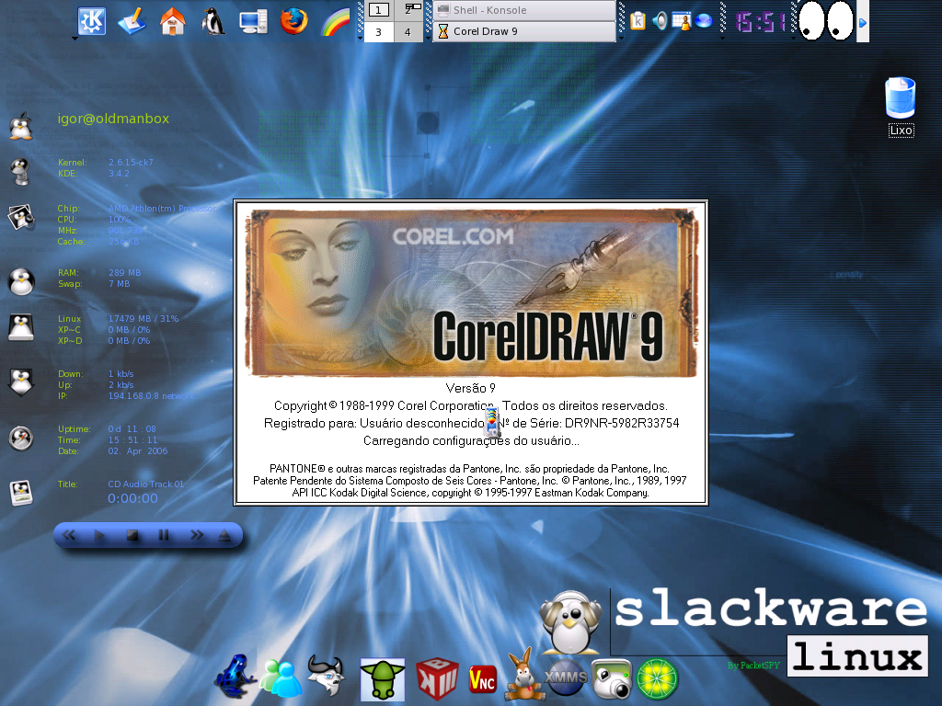Click the penguin drive icon beside Linux disk usage
Viewport: 942px width, 706px height.
[21, 326]
